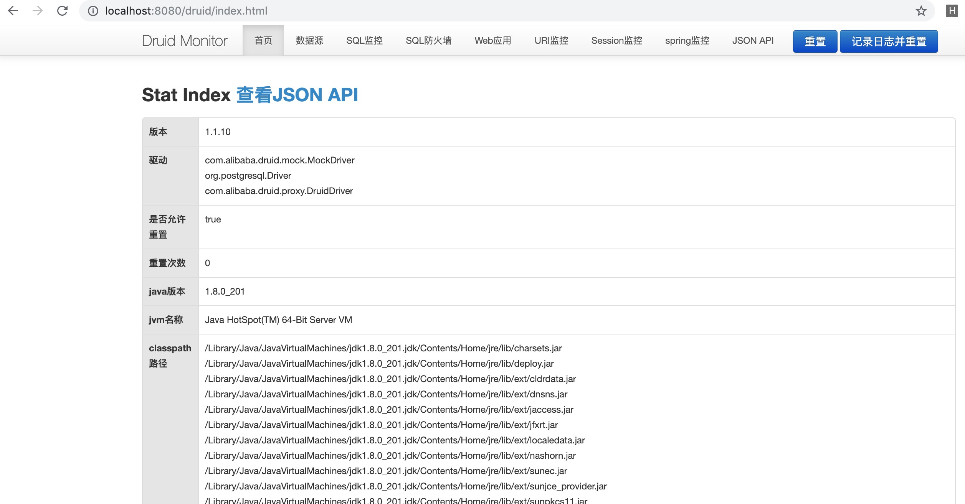Open the SQL防火墙 tab
965x504 pixels.
(x=428, y=41)
